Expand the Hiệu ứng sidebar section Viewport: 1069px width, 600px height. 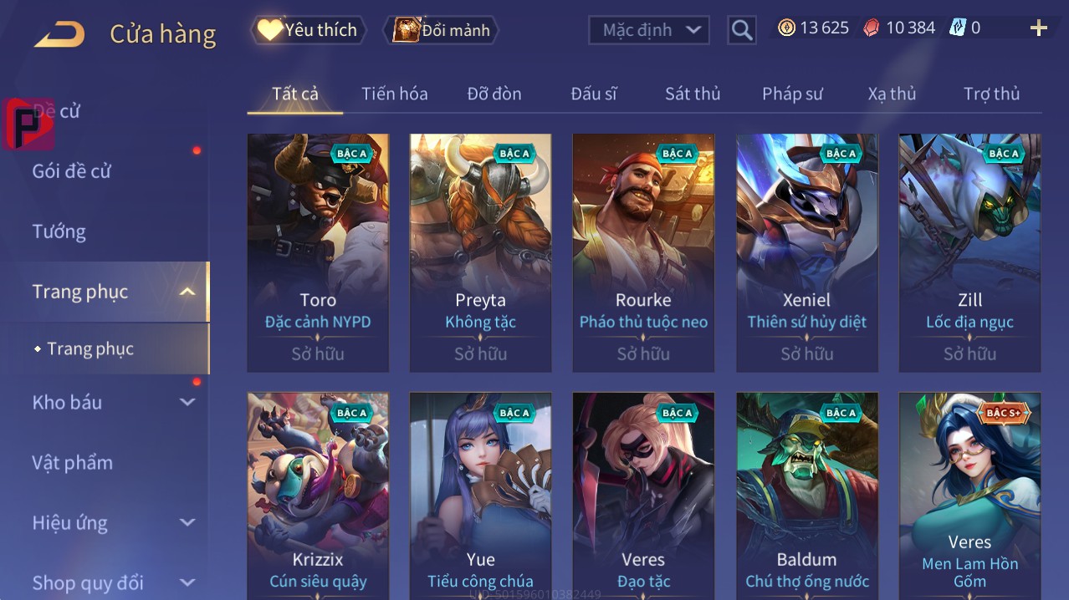187,522
